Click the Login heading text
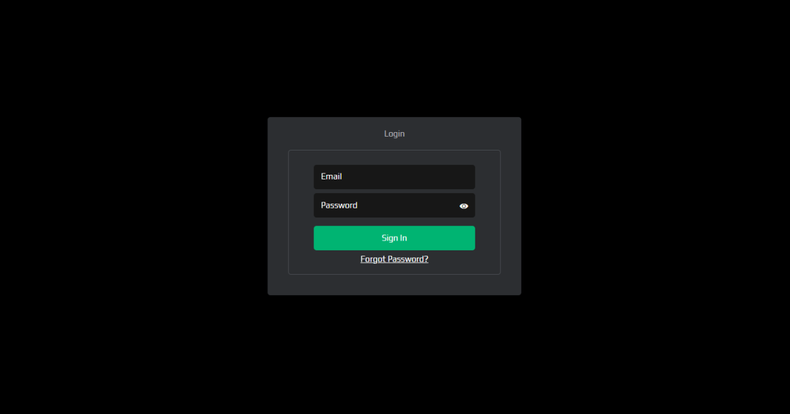The image size is (790, 414). (394, 133)
